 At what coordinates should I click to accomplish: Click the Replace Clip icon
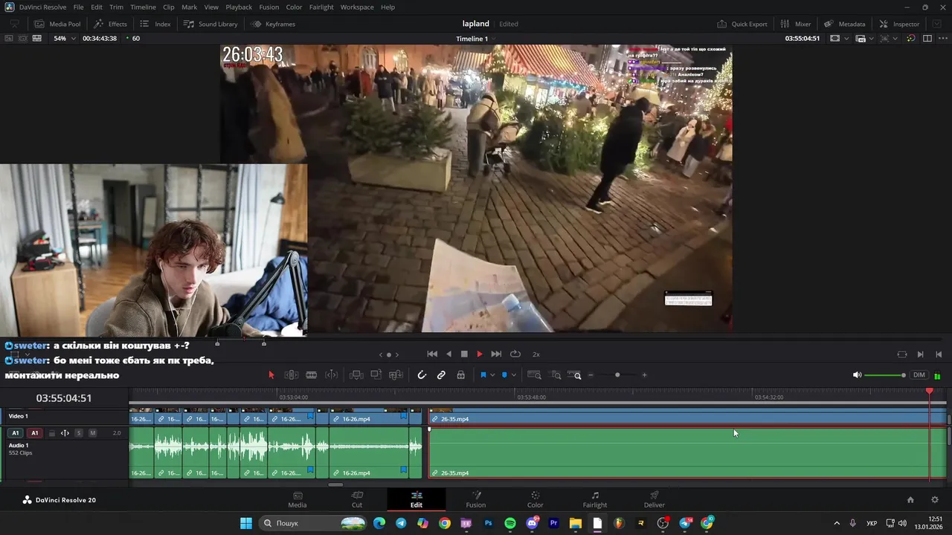point(396,375)
